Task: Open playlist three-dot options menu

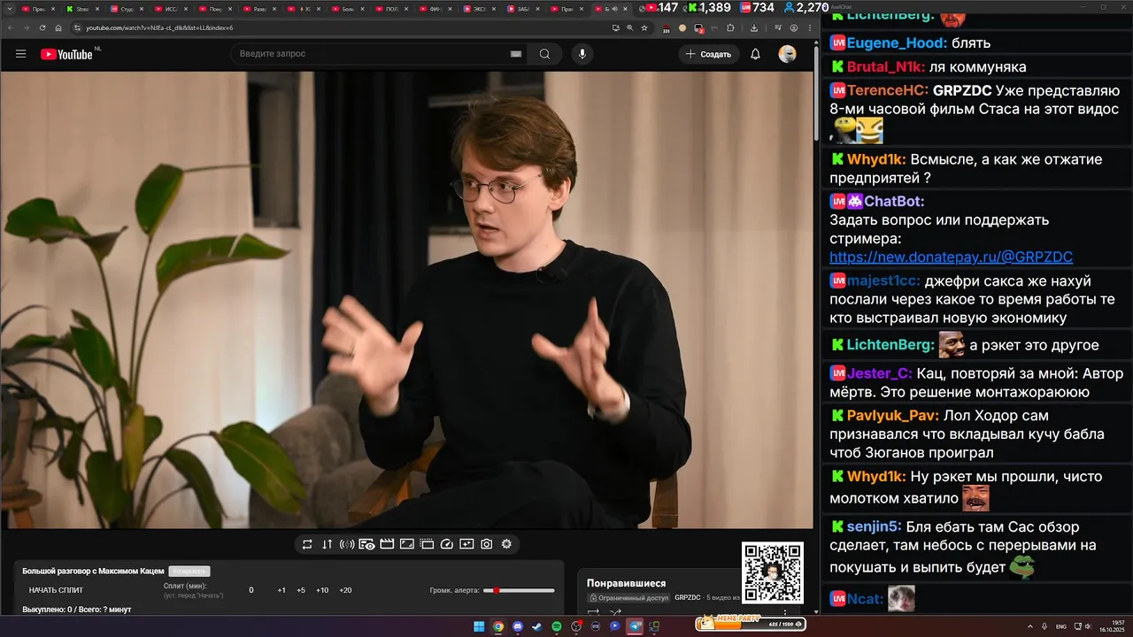Action: click(784, 612)
